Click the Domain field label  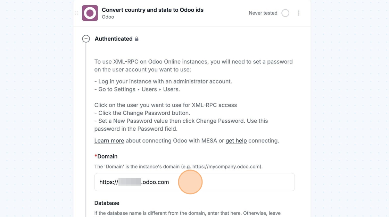(x=107, y=157)
